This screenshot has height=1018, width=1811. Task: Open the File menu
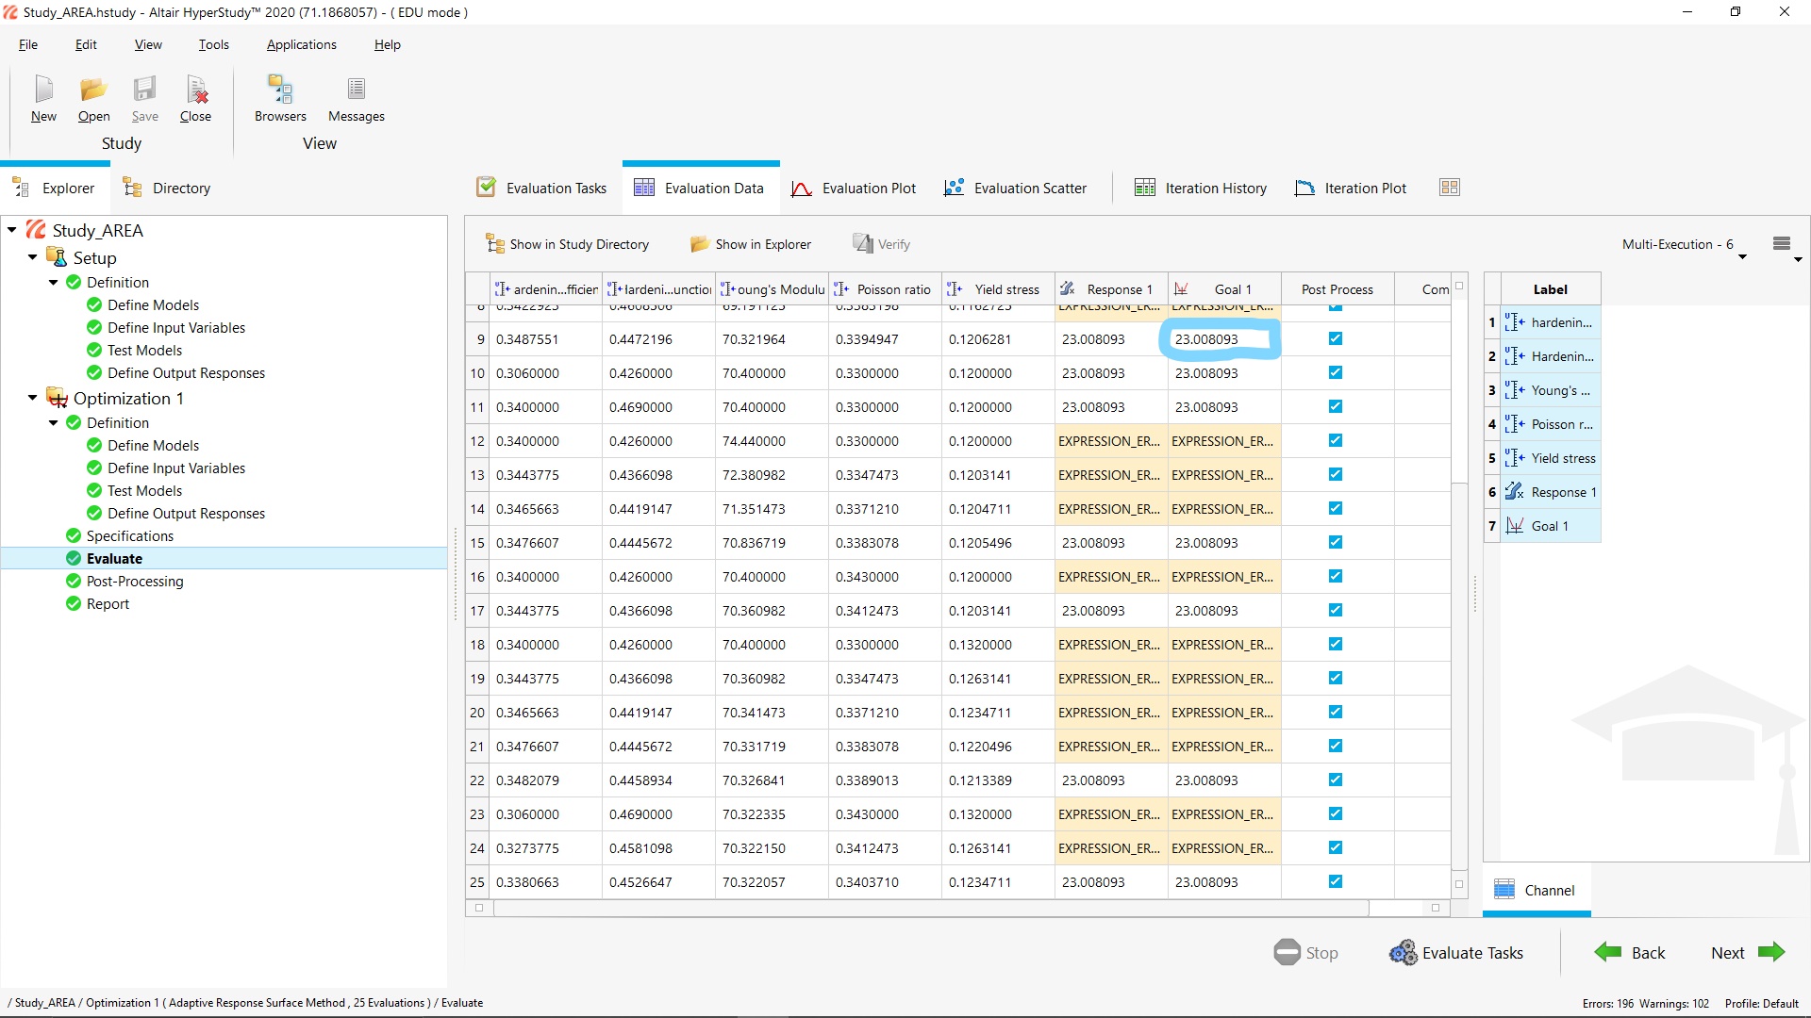(28, 44)
